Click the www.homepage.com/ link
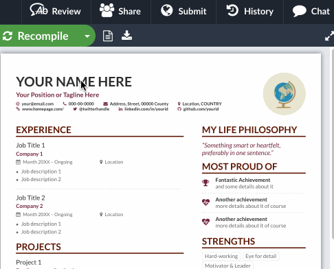This screenshot has height=269, width=334. pyautogui.click(x=43, y=109)
